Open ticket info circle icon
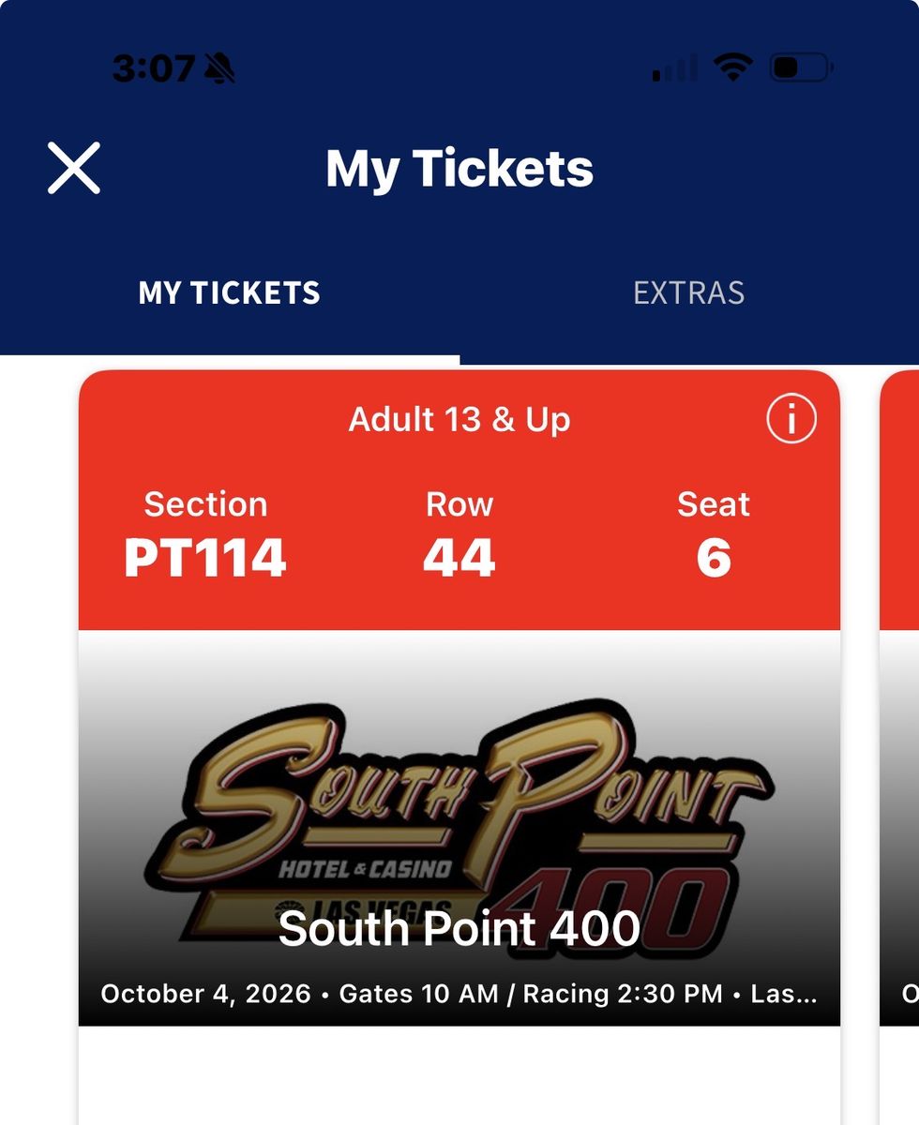The image size is (919, 1125). (x=791, y=419)
